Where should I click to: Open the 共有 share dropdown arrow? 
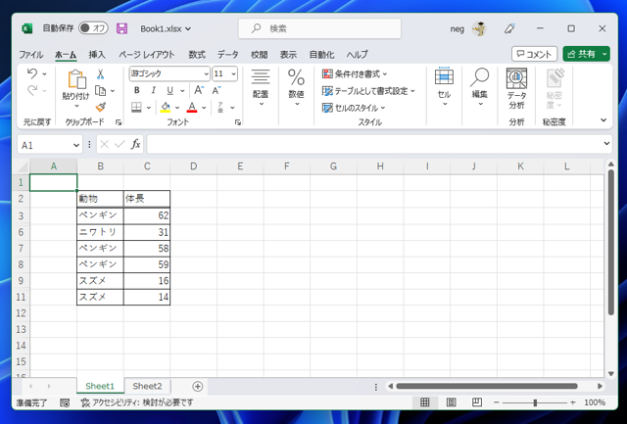coord(604,54)
